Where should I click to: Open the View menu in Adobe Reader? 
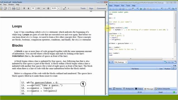coord(5,4)
